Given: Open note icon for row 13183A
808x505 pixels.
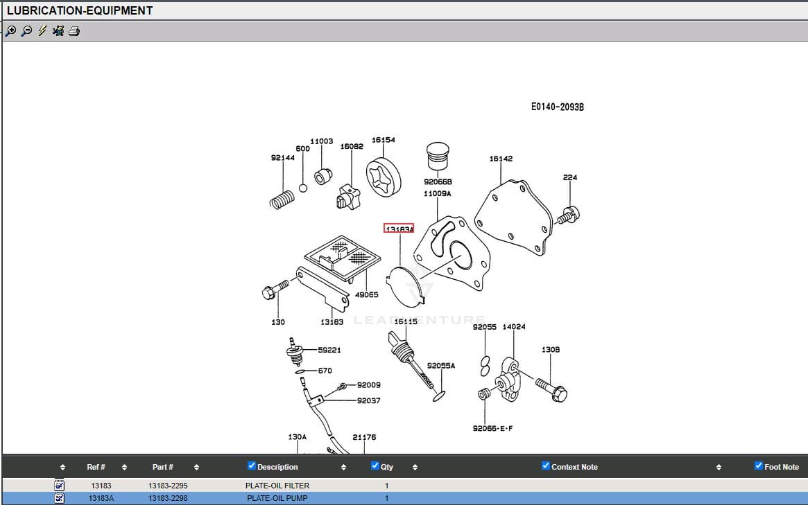Looking at the screenshot, I should (59, 498).
